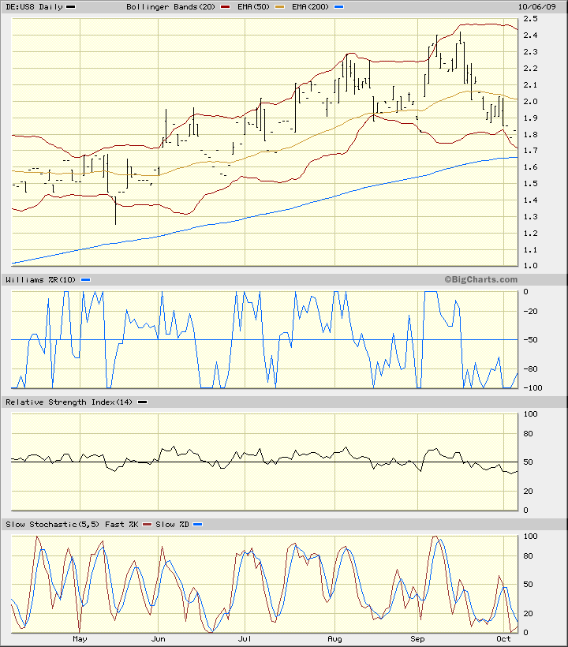This screenshot has width=568, height=647.
Task: Click the Slow %D legend label
Action: point(172,524)
